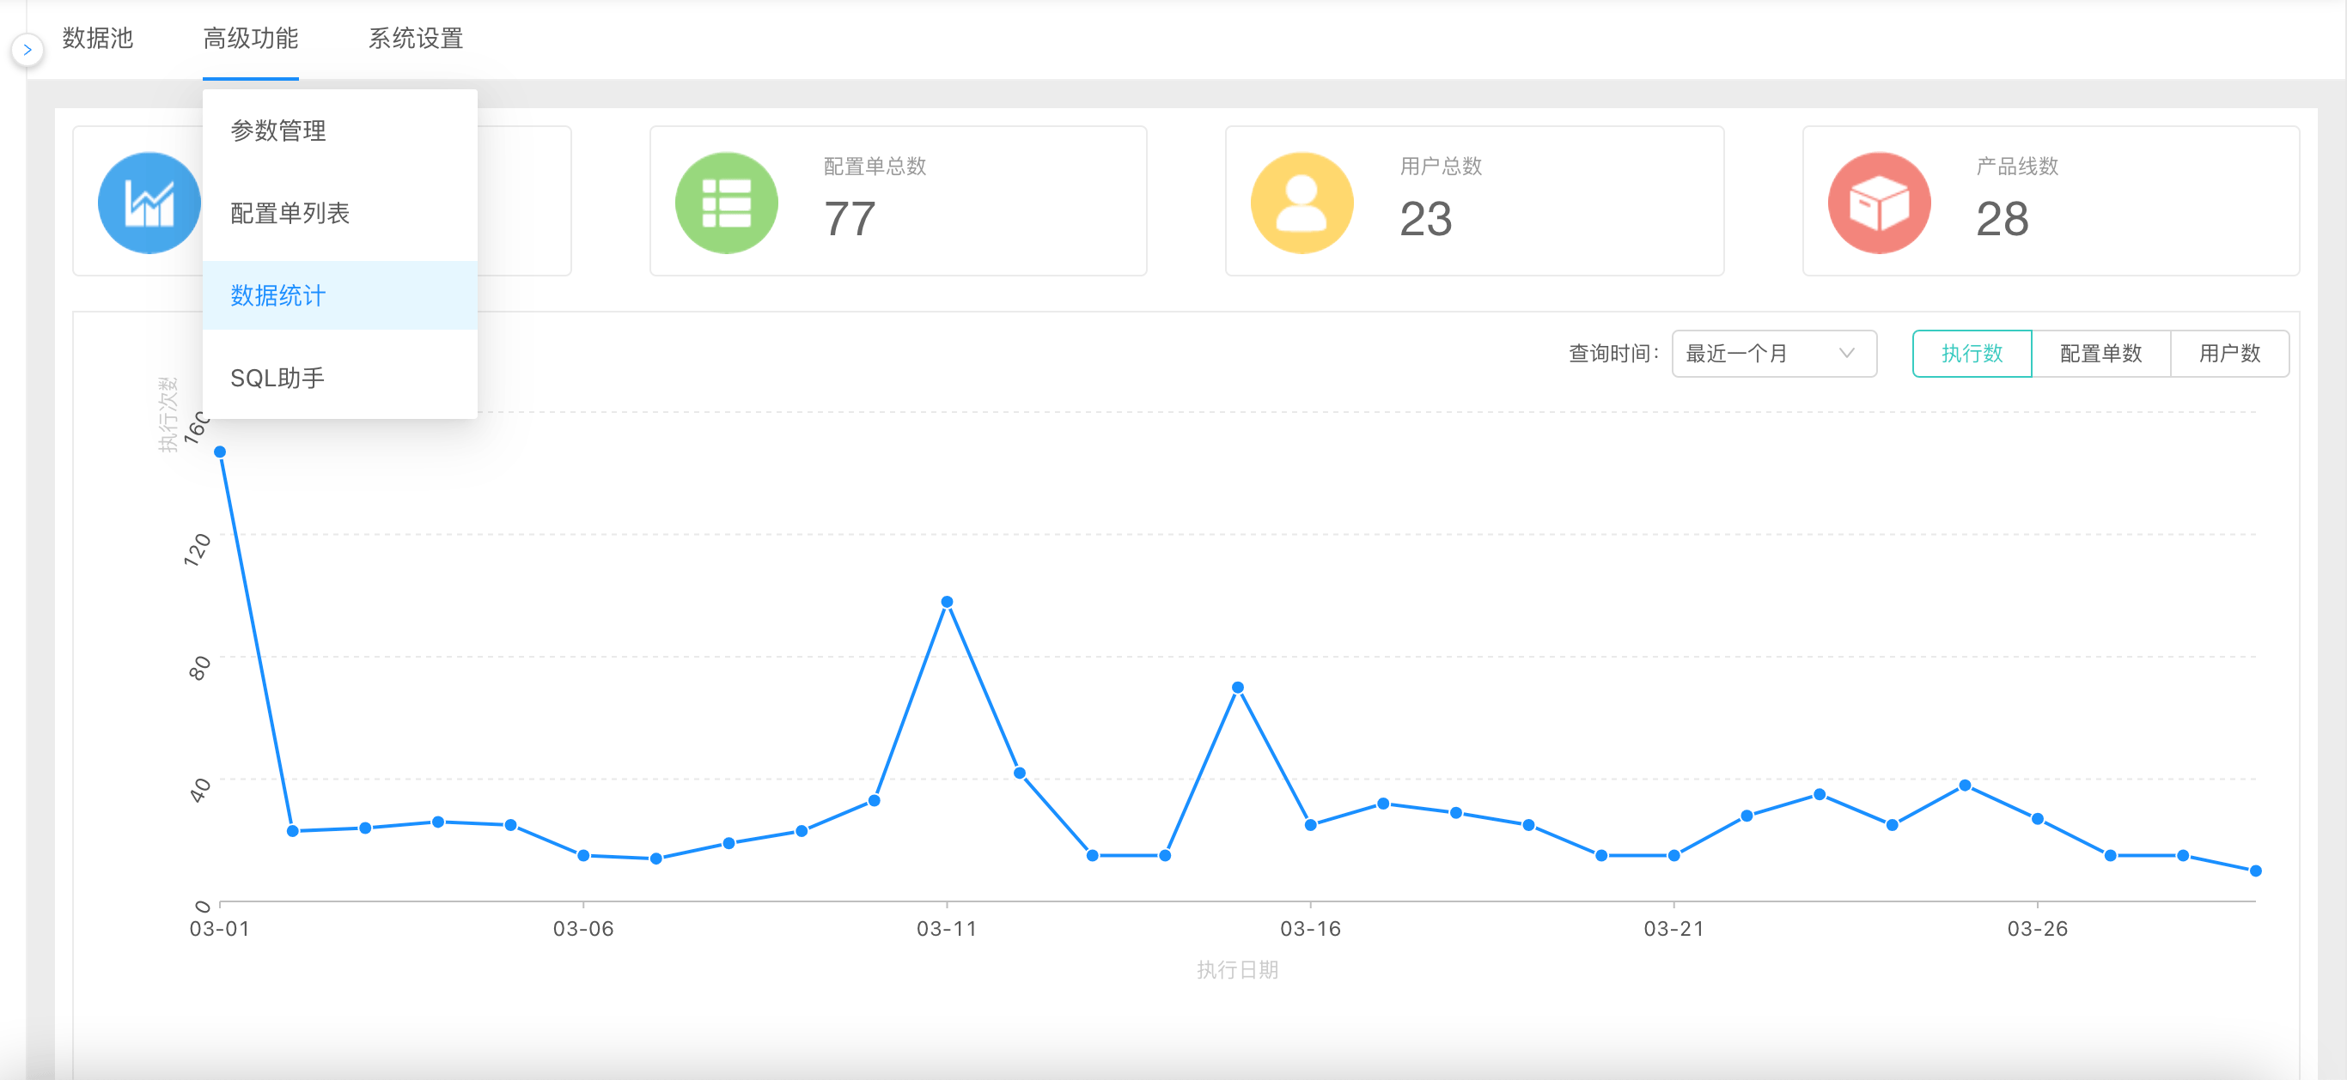This screenshot has width=2347, height=1080.
Task: Click the blue line-chart statistics icon
Action: click(149, 202)
